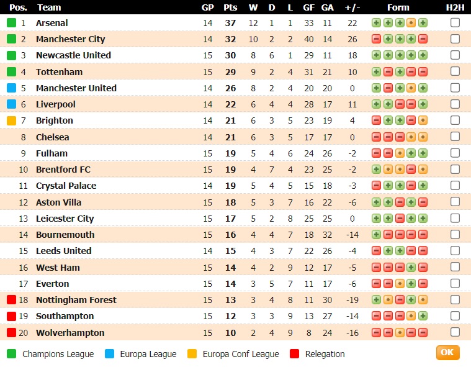The image size is (471, 367).
Task: Click the green Champions League legend swatch
Action: (x=11, y=354)
